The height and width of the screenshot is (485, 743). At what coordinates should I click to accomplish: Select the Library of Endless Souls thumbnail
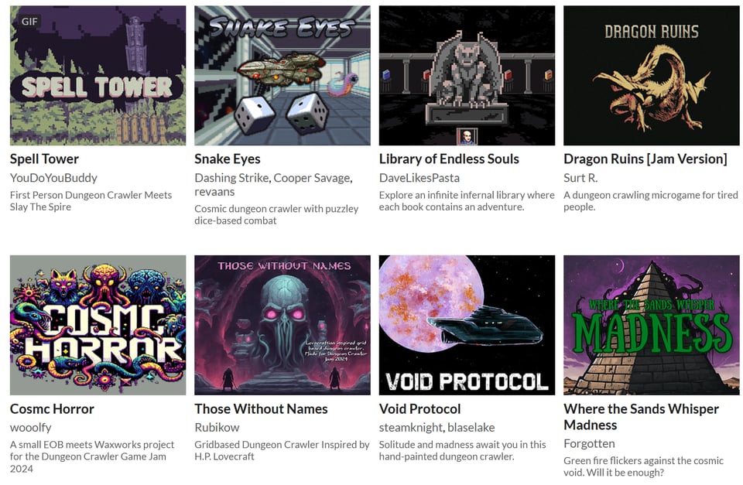tap(467, 75)
